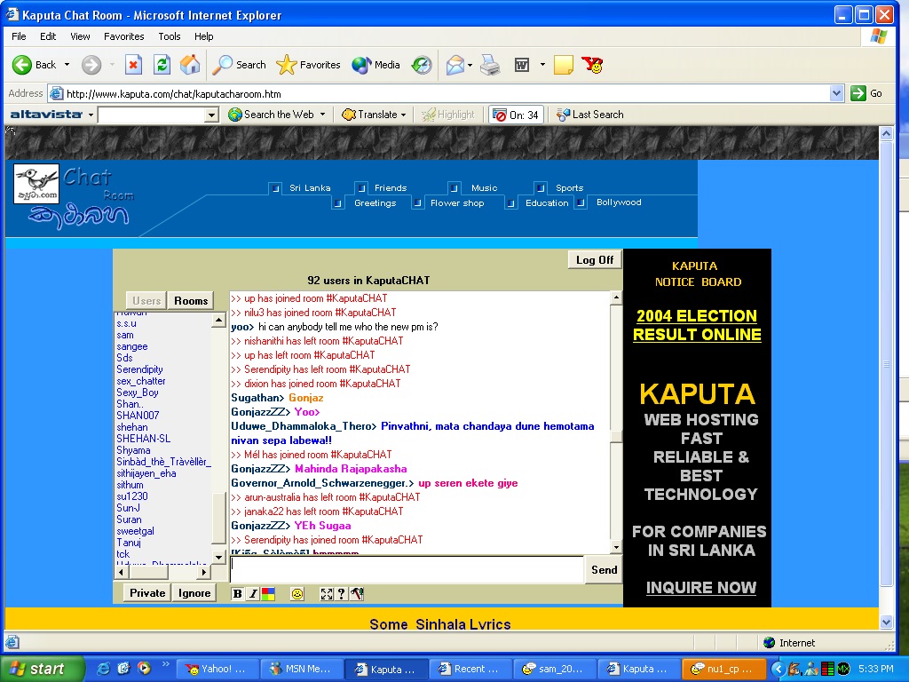Open chat text color picker
The image size is (909, 682).
click(268, 593)
